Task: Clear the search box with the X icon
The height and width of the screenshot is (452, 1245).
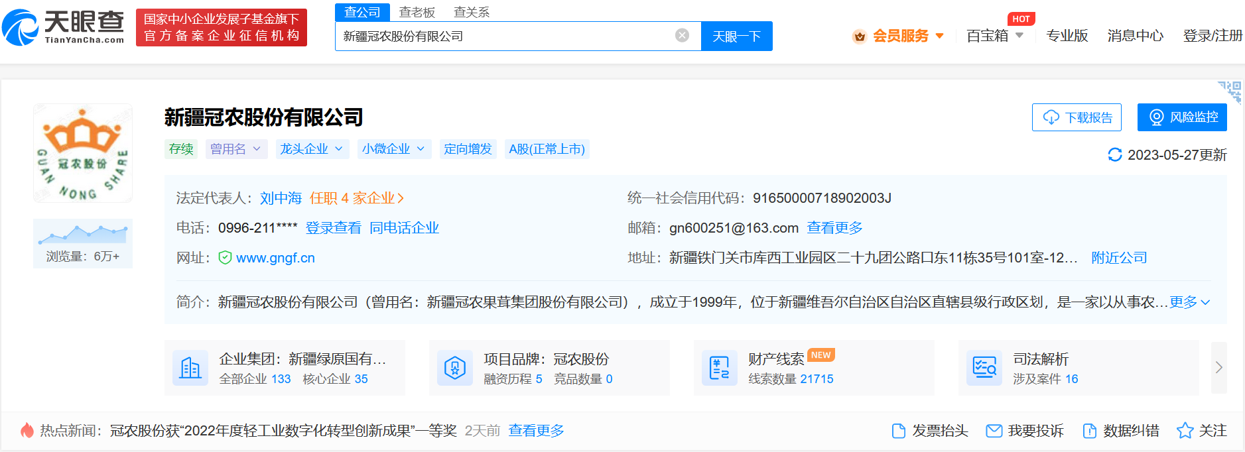Action: point(682,36)
